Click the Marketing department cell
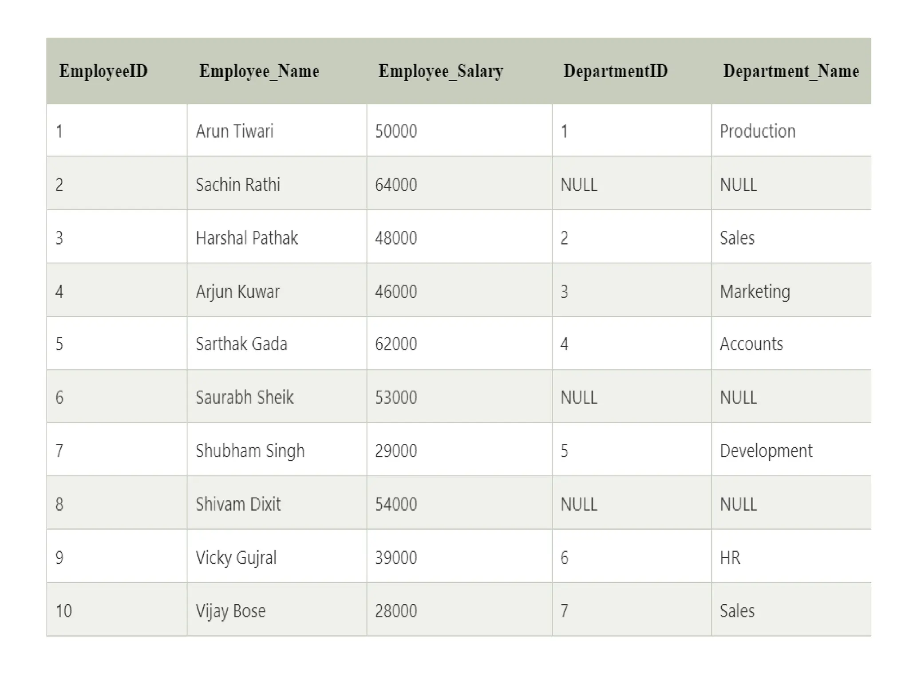This screenshot has height=682, width=909. pyautogui.click(x=755, y=292)
